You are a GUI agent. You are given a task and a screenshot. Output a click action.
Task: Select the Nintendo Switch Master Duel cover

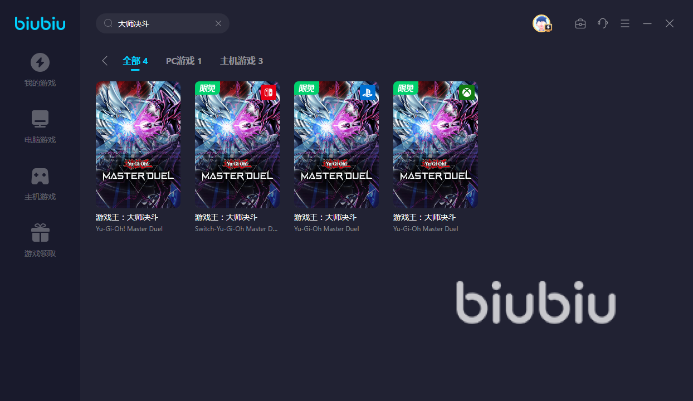click(237, 145)
